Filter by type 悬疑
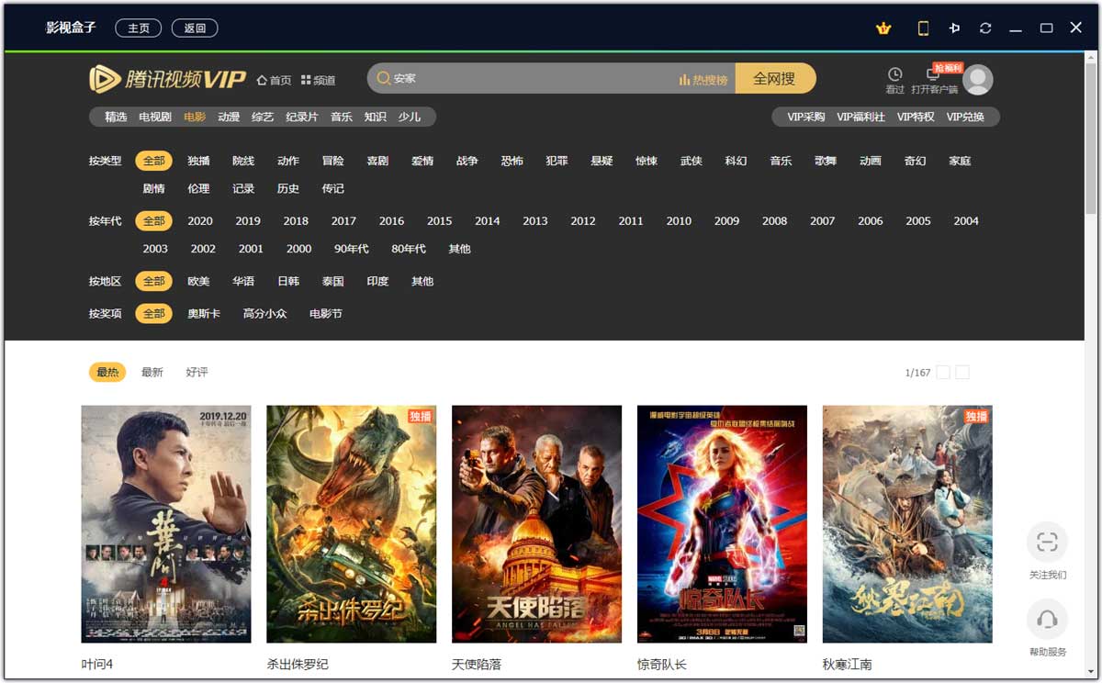The height and width of the screenshot is (683, 1102). pos(602,161)
